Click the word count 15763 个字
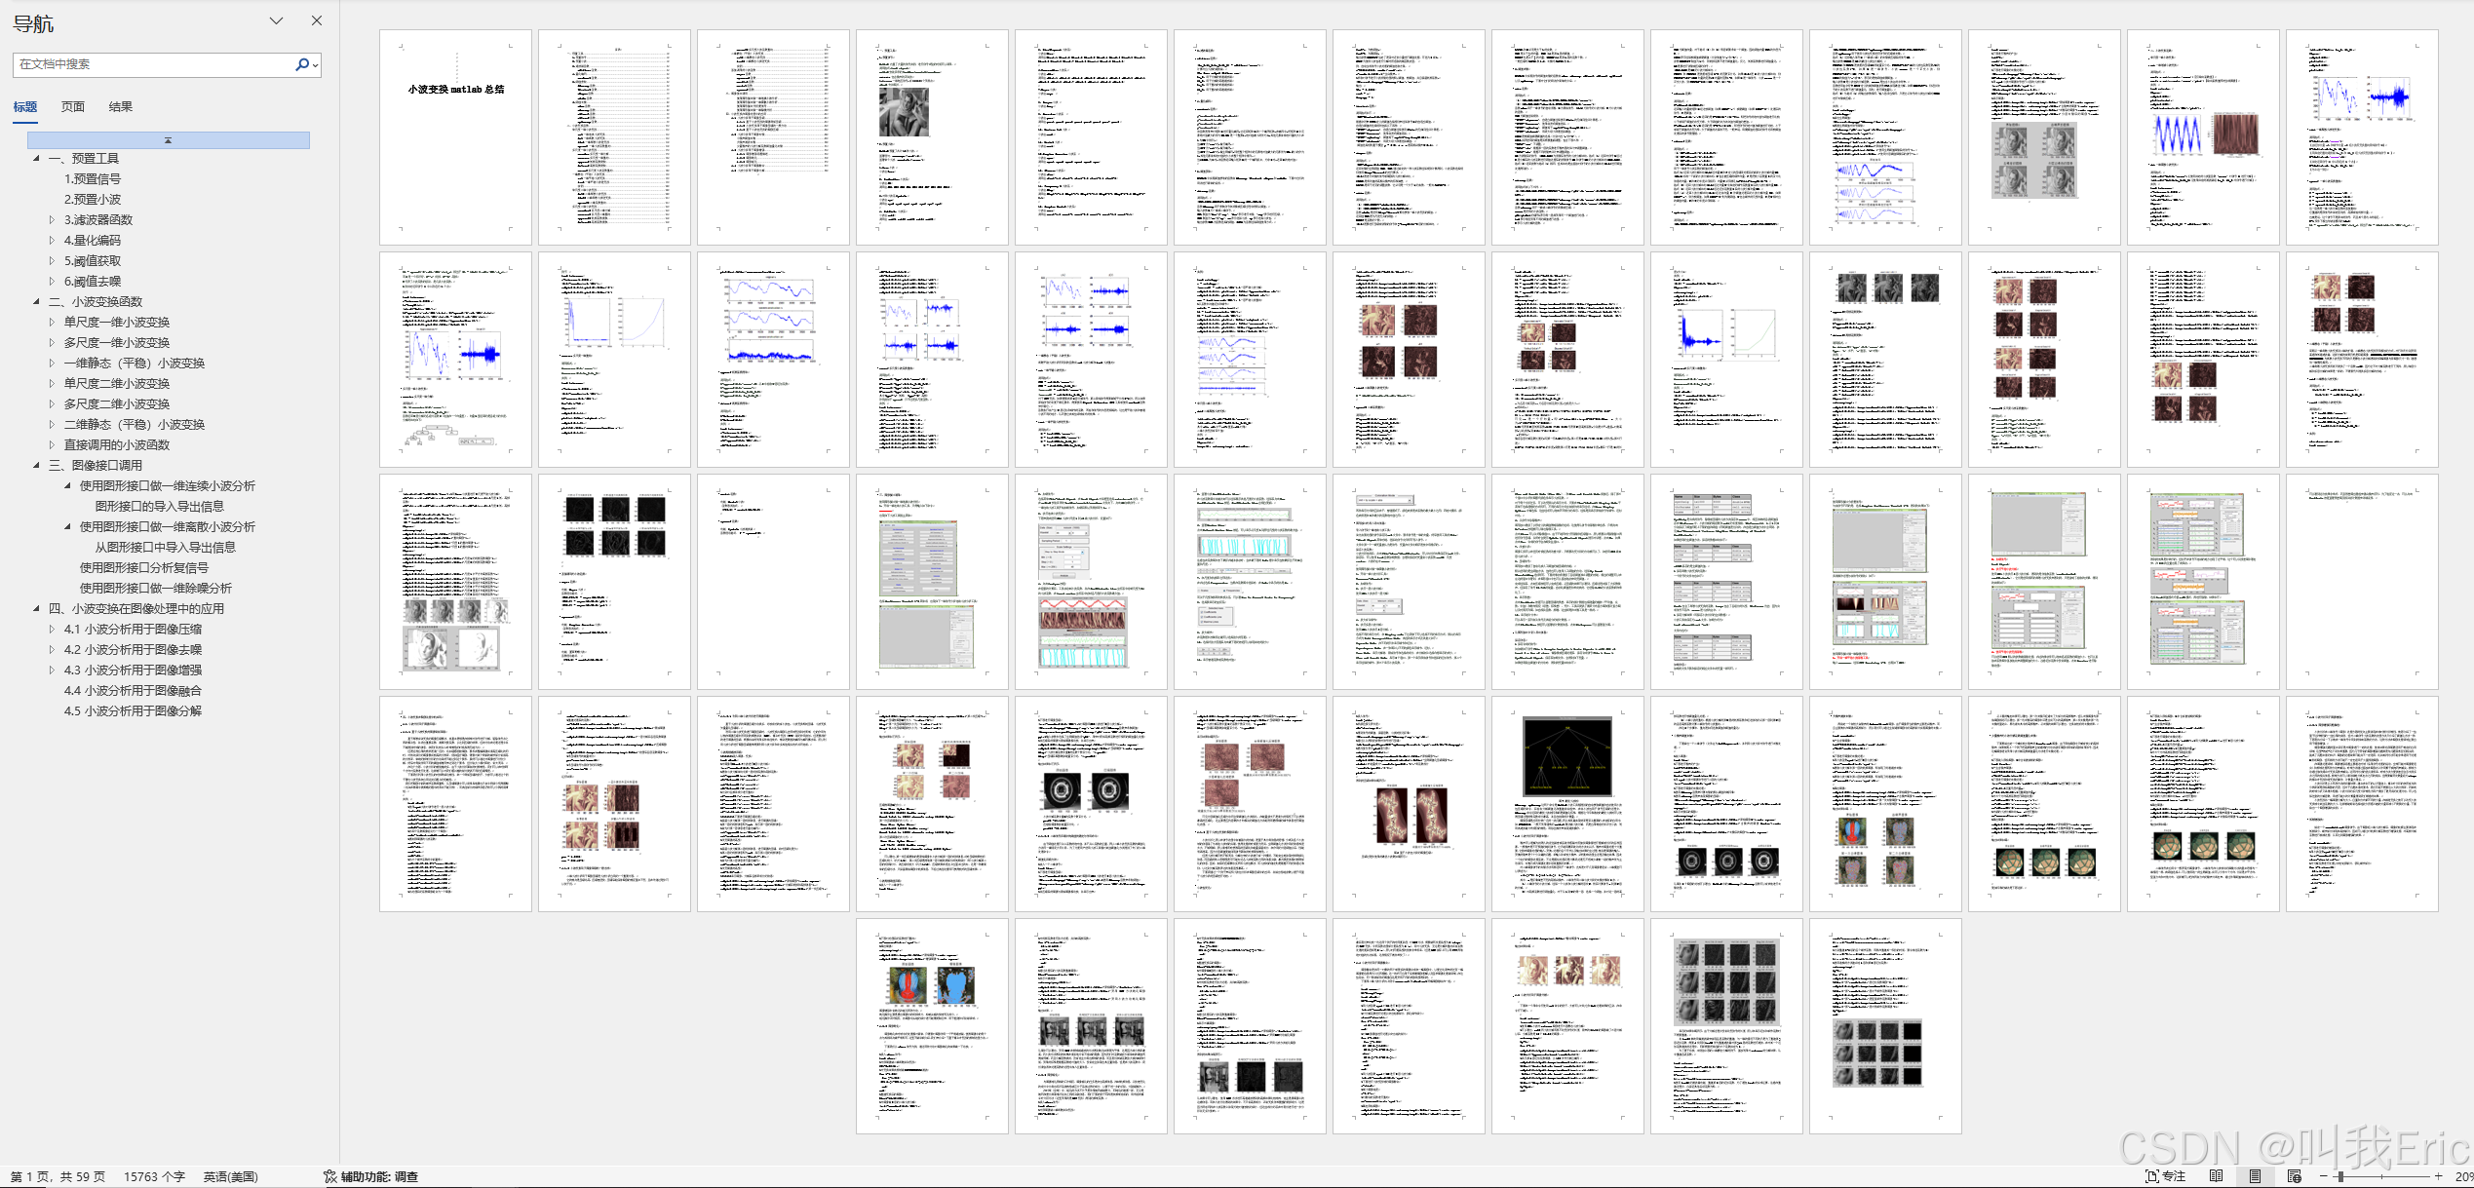The image size is (2474, 1188). coord(154,1176)
